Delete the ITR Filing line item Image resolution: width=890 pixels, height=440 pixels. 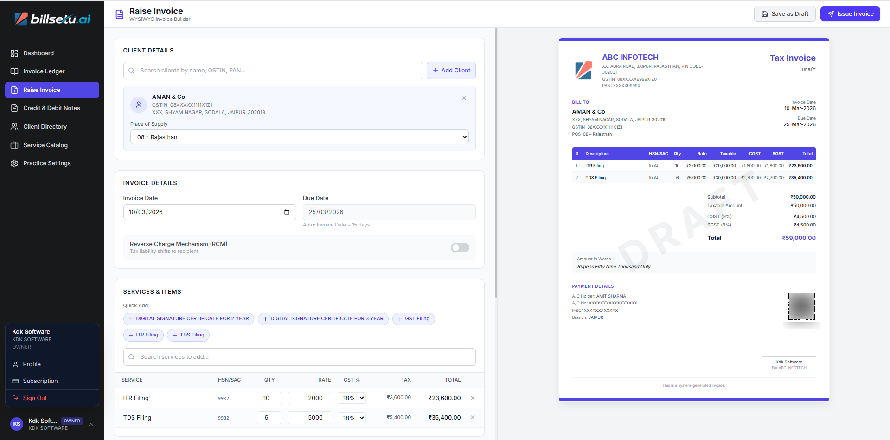(x=473, y=398)
